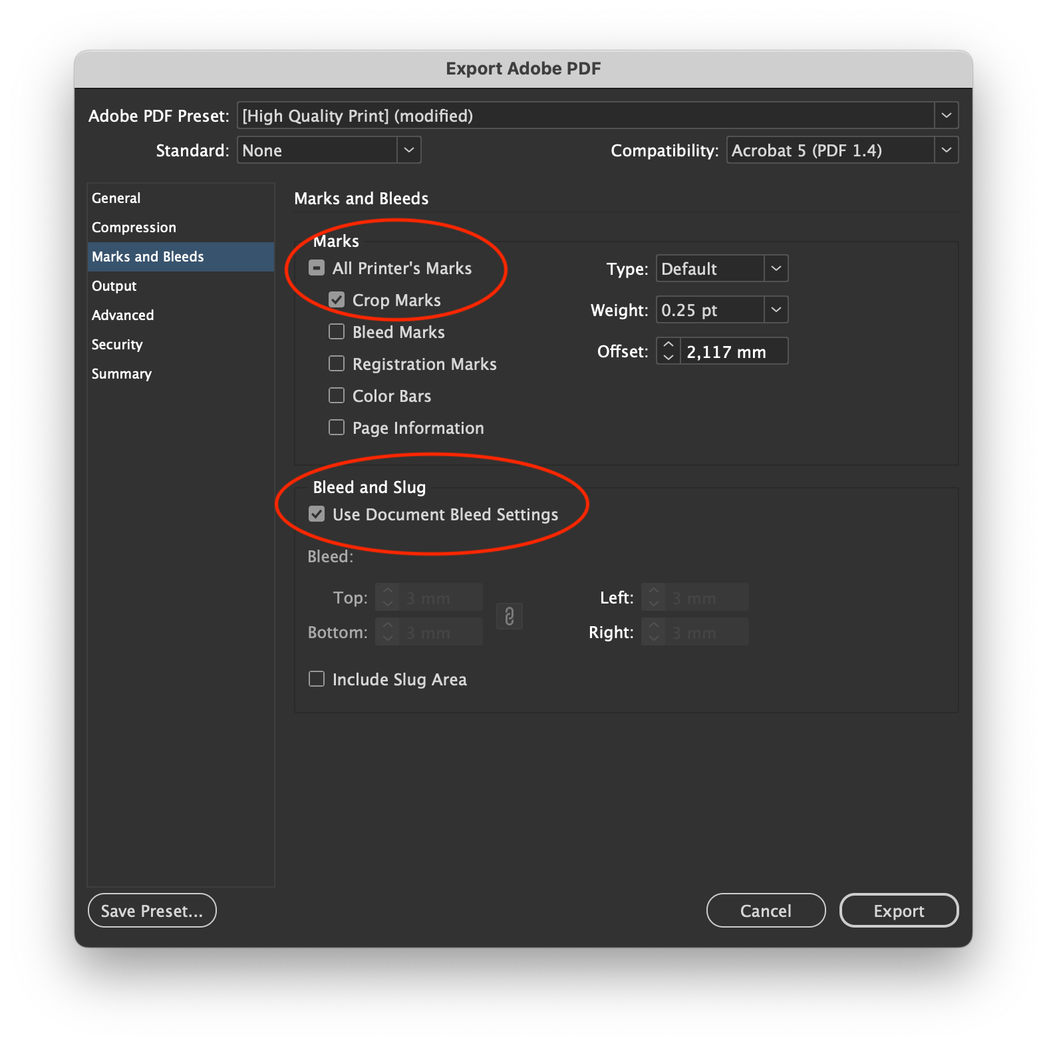The image size is (1047, 1046).
Task: Uncheck the Crop Marks checkbox
Action: coord(337,300)
